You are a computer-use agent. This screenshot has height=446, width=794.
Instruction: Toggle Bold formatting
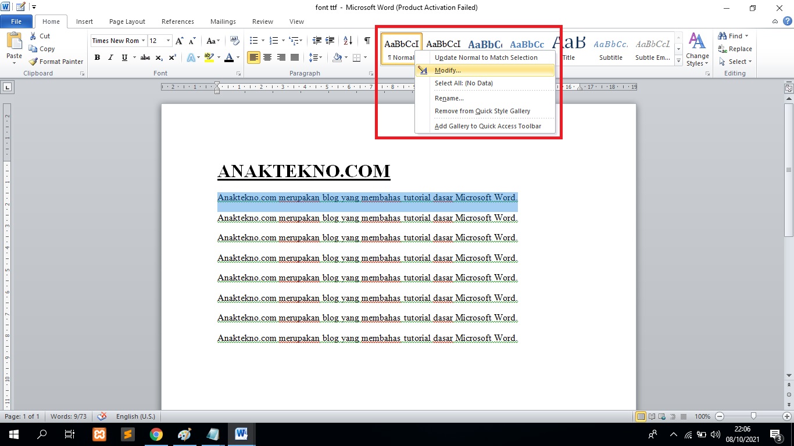[97, 57]
